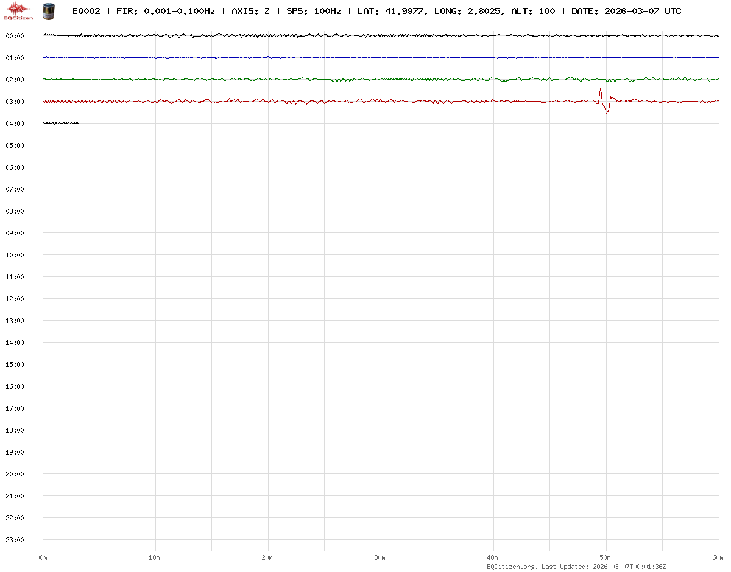
Task: Select the 23:00 hour row label
Action: point(15,540)
